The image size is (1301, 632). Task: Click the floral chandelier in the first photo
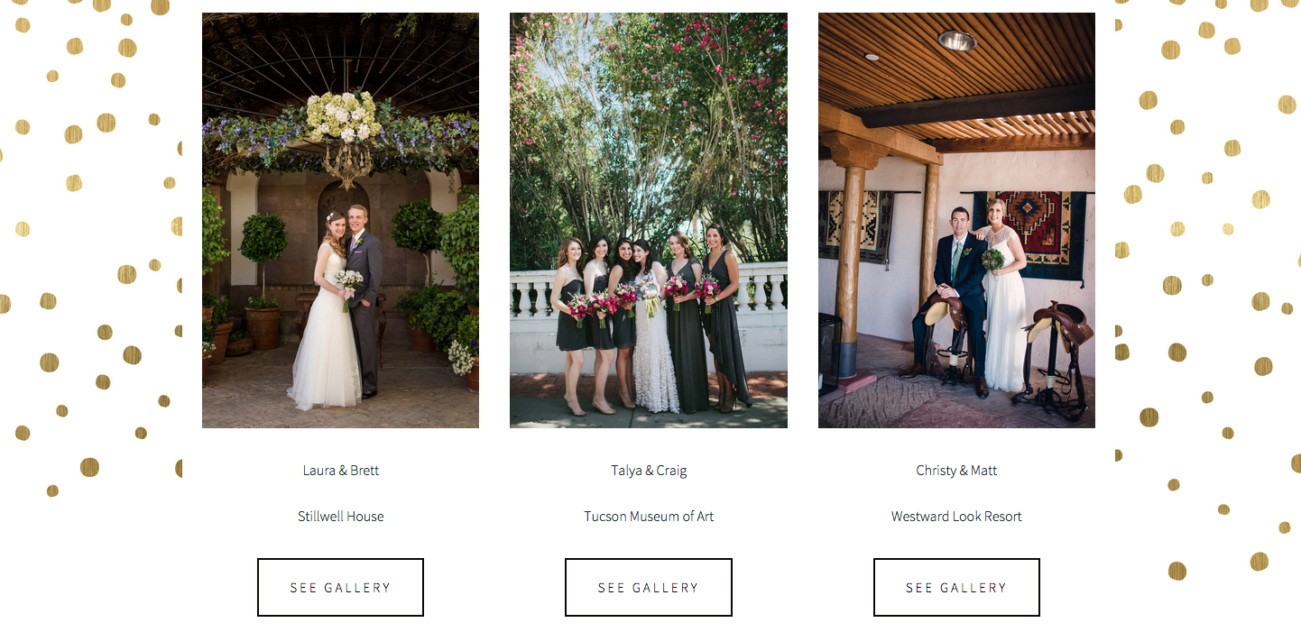point(344,135)
